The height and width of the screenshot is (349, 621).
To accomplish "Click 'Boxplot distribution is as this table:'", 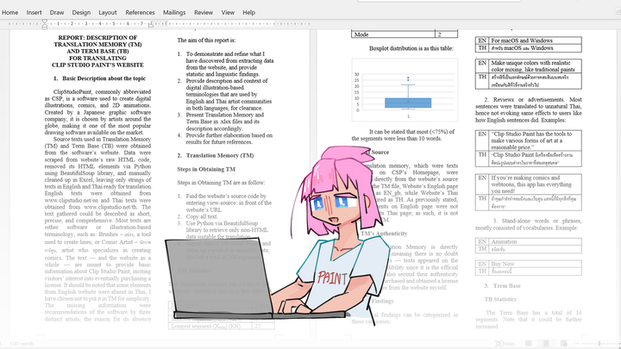I will click(x=411, y=48).
